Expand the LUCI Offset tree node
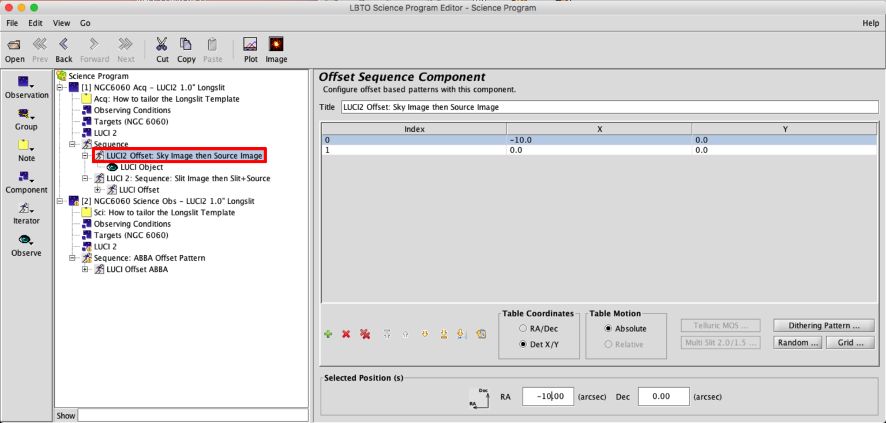Screen dimensions: 886x423 coord(97,189)
